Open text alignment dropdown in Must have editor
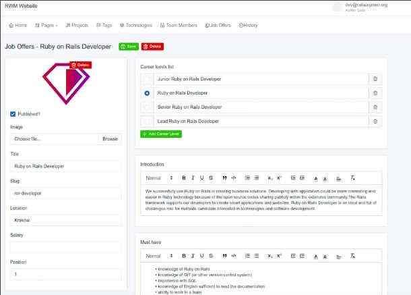This screenshot has height=295, width=411. (x=339, y=257)
